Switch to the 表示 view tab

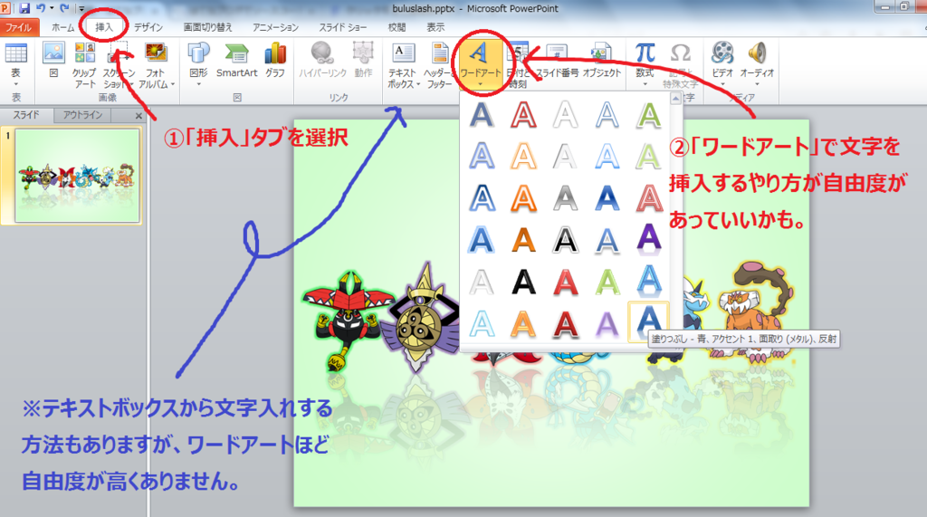pyautogui.click(x=435, y=27)
